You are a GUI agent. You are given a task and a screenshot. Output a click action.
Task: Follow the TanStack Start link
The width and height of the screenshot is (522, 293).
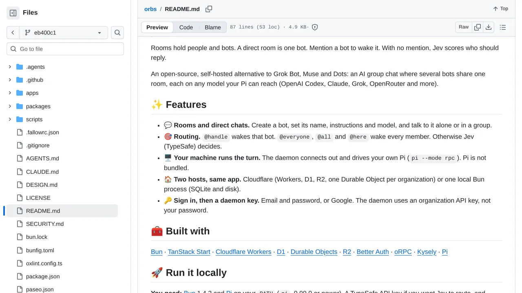click(189, 252)
